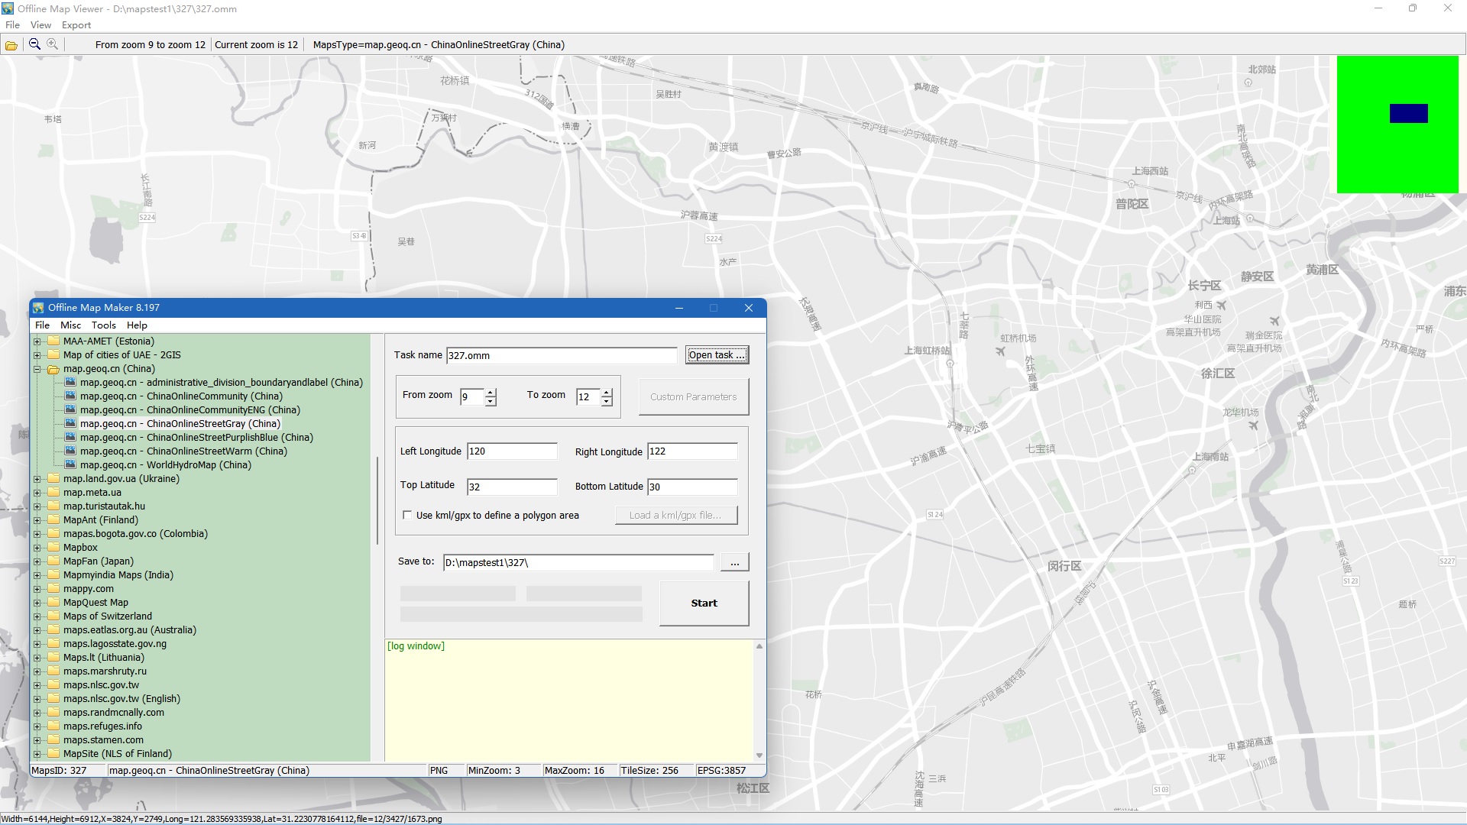Click the Open task button

point(716,355)
